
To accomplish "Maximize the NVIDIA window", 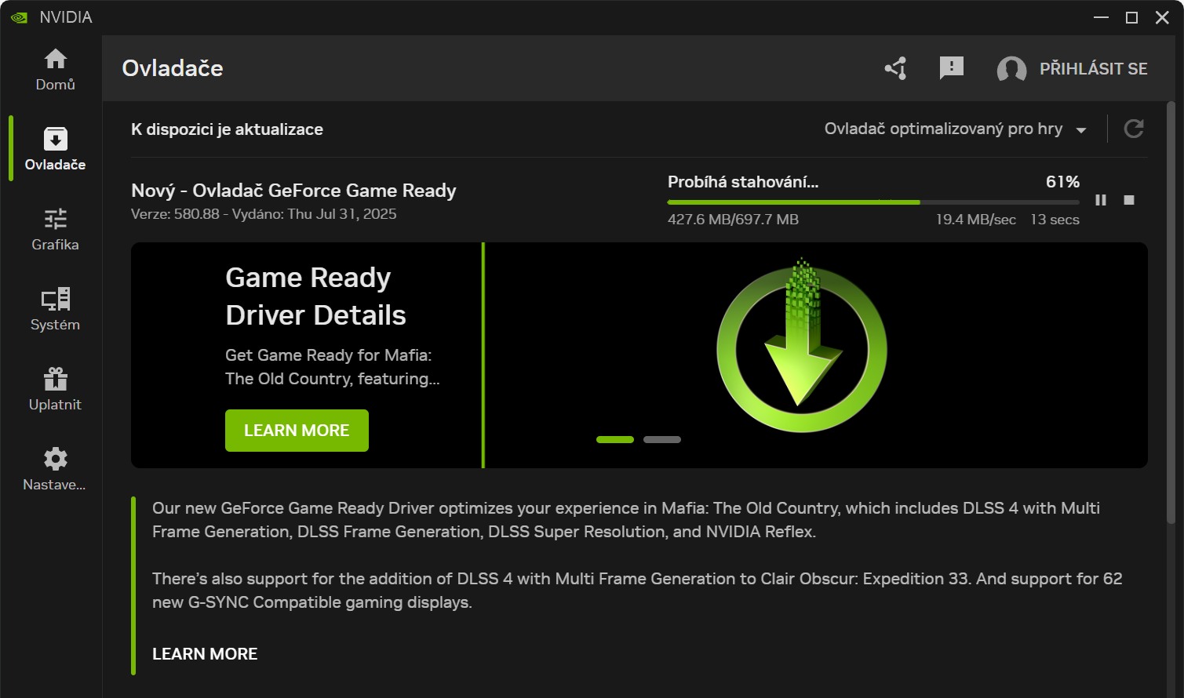I will point(1131,17).
